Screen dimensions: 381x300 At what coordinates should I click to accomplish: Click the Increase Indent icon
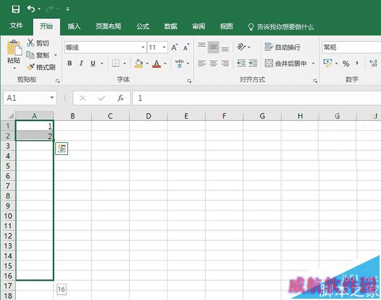point(253,63)
